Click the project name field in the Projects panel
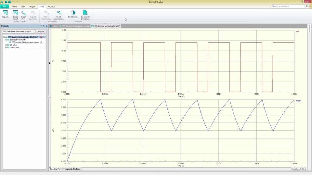 click(18, 31)
